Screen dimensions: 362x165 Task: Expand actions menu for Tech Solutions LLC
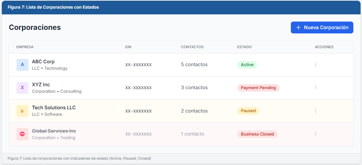click(316, 111)
